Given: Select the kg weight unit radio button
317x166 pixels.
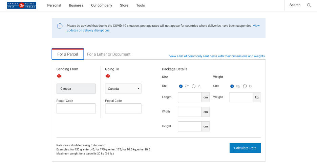Looking at the screenshot, I should (x=232, y=86).
